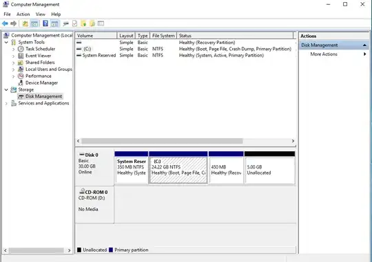This screenshot has width=372, height=262.
Task: Sort by the Type column header
Action: [x=143, y=36]
